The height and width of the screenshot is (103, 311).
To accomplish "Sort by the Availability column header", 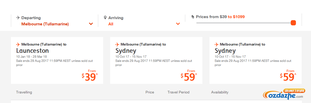I will click(220, 92).
